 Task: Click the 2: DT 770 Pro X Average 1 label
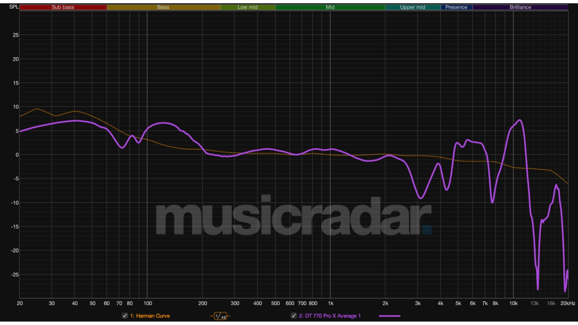click(330, 316)
